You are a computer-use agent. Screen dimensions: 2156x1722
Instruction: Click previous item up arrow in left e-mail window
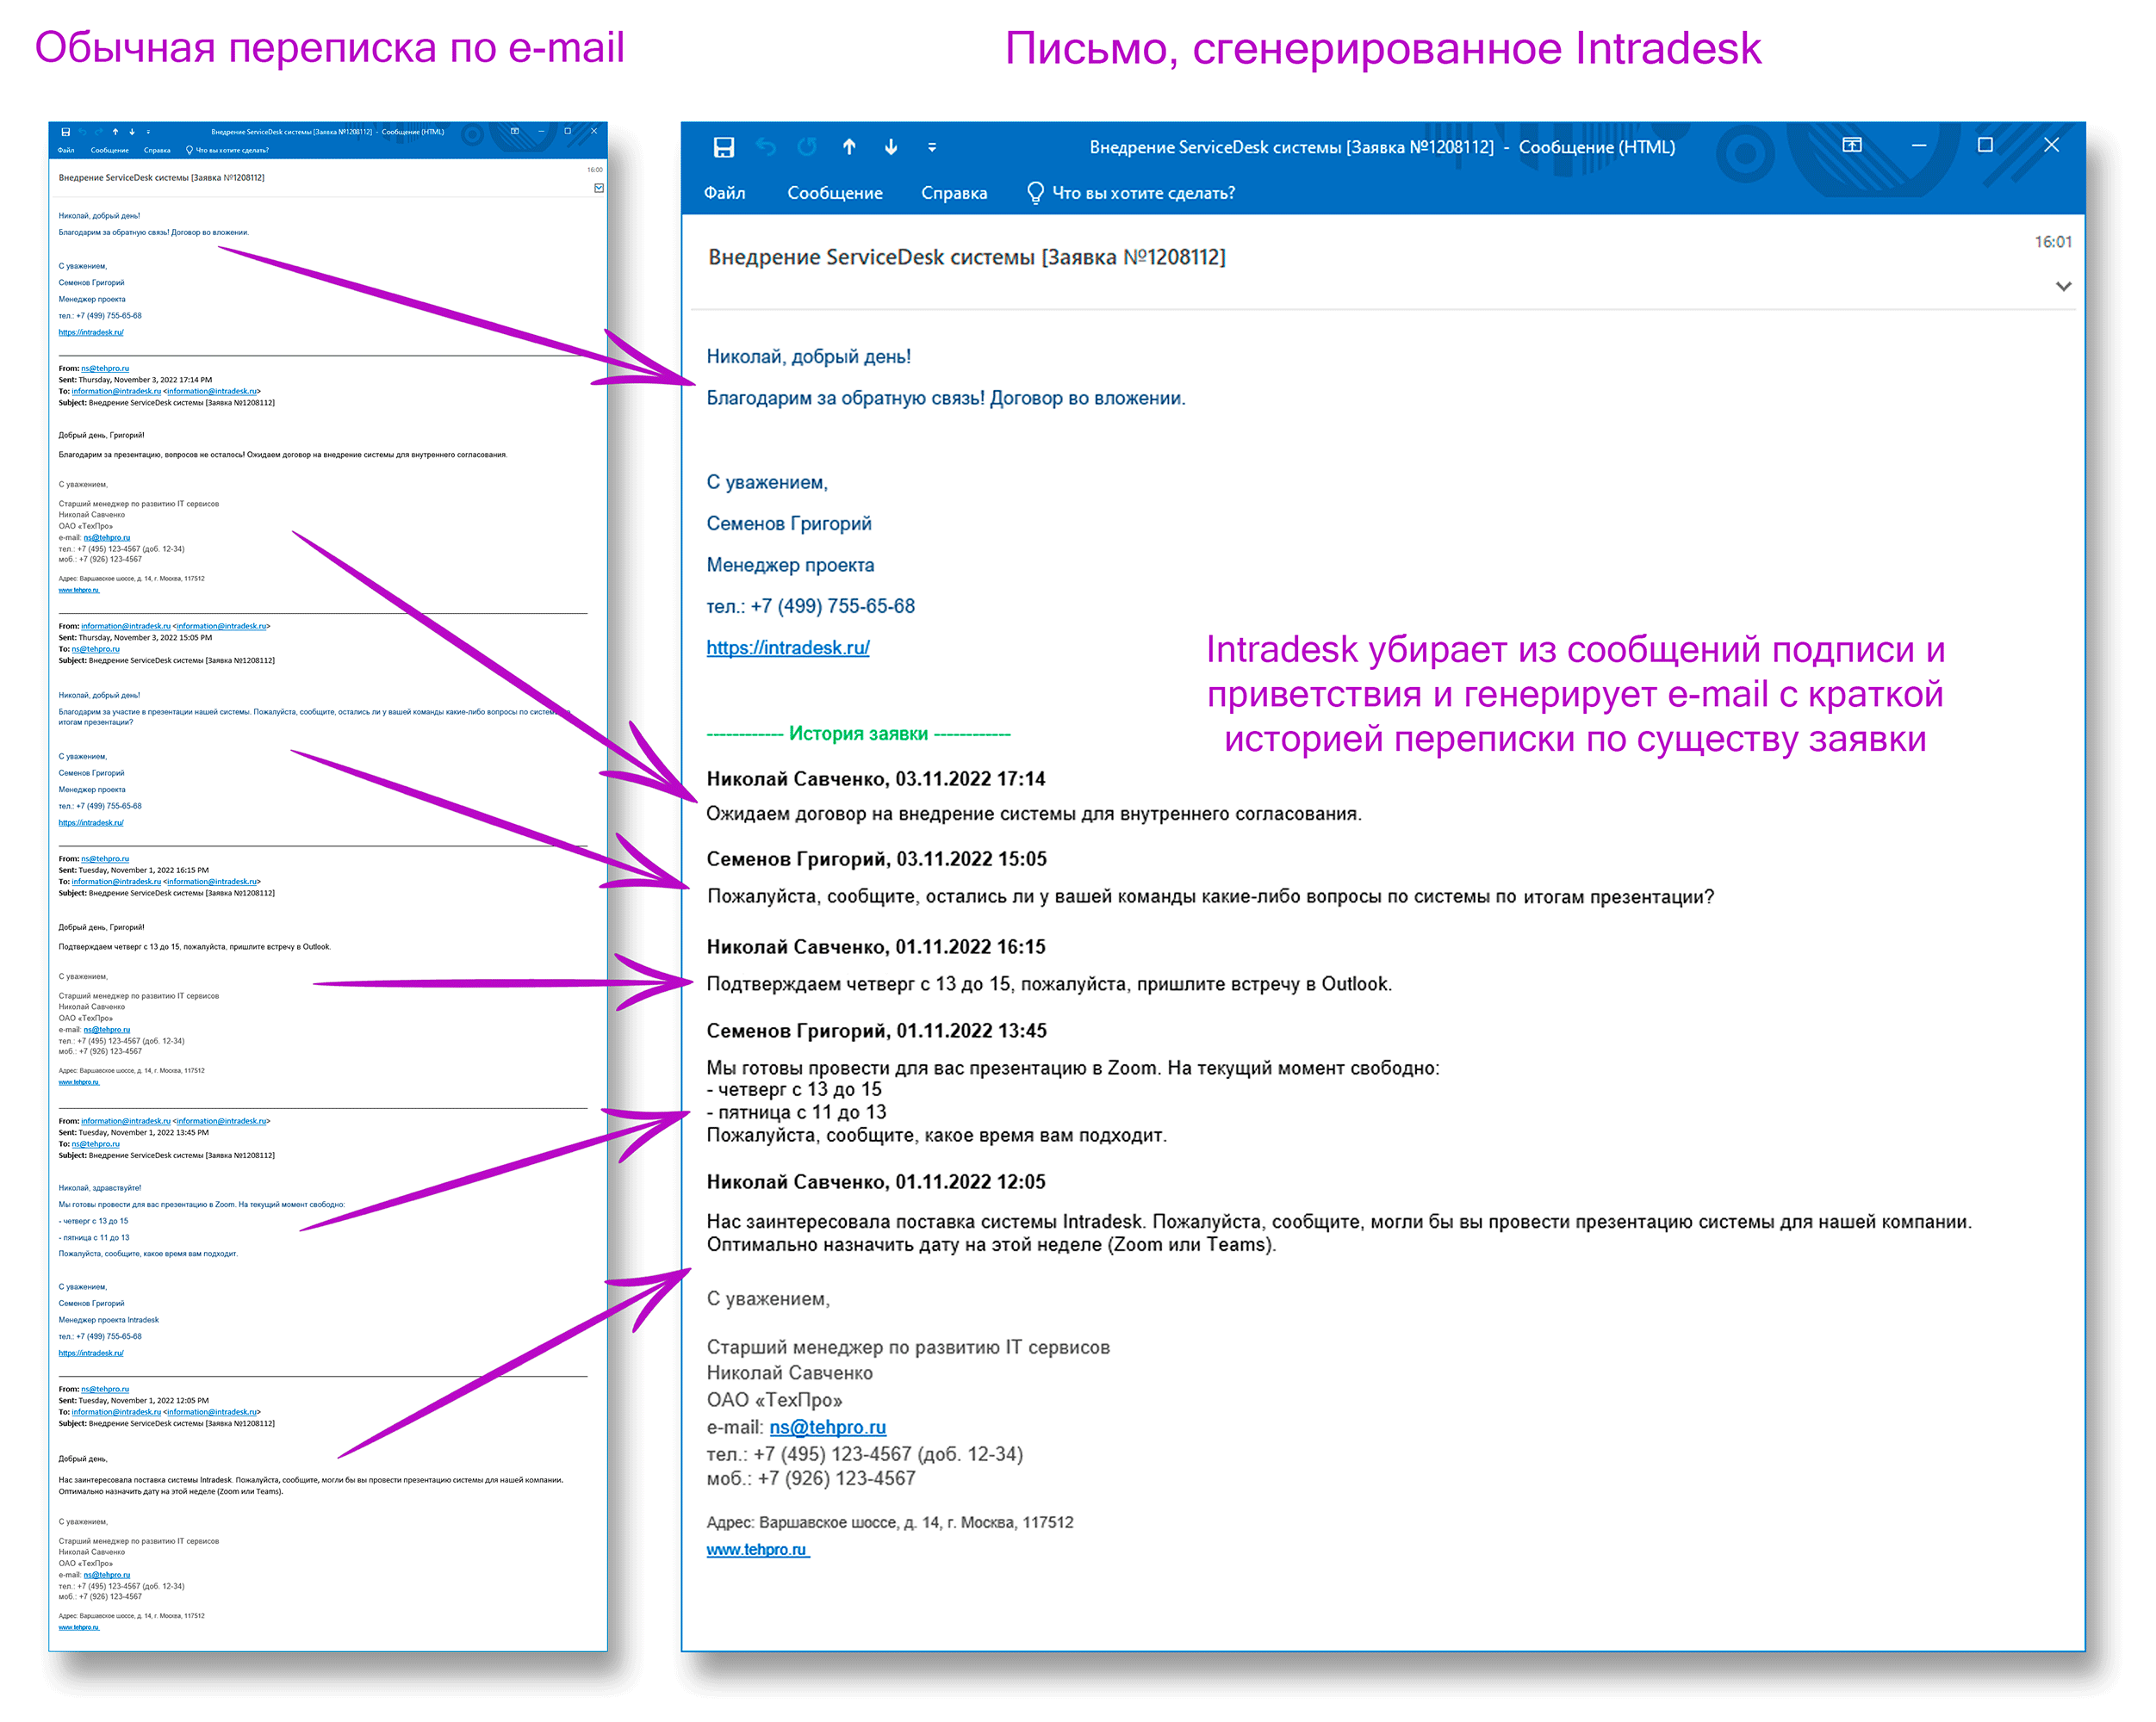tap(115, 131)
